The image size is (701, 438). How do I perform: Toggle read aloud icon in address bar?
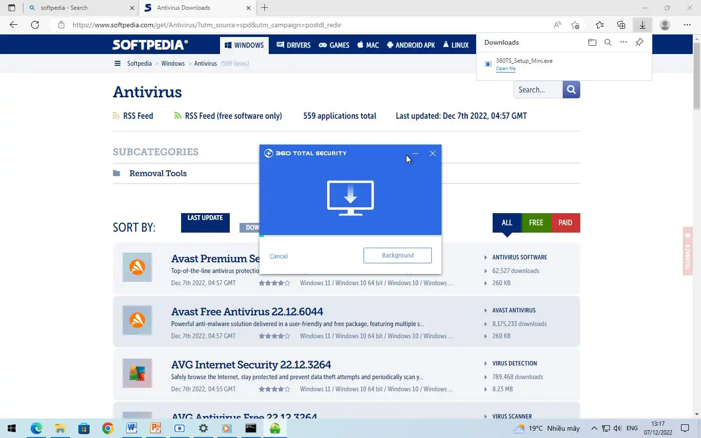pyautogui.click(x=557, y=25)
